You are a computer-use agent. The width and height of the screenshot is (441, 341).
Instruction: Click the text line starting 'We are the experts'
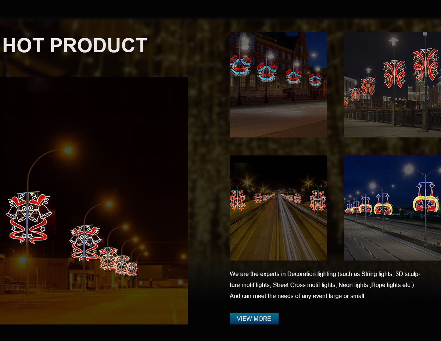325,274
